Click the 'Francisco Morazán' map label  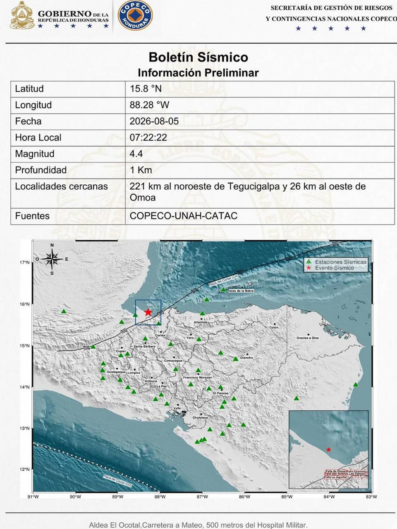pos(197,378)
